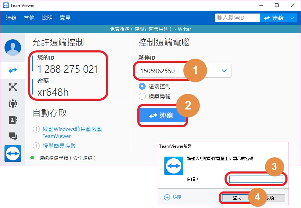
Task: Click 登入 in the verification dialog
Action: [237, 198]
